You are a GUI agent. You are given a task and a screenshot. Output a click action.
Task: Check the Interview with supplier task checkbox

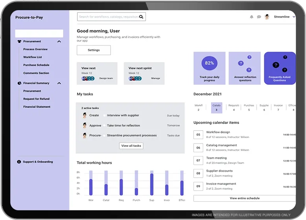(104, 115)
